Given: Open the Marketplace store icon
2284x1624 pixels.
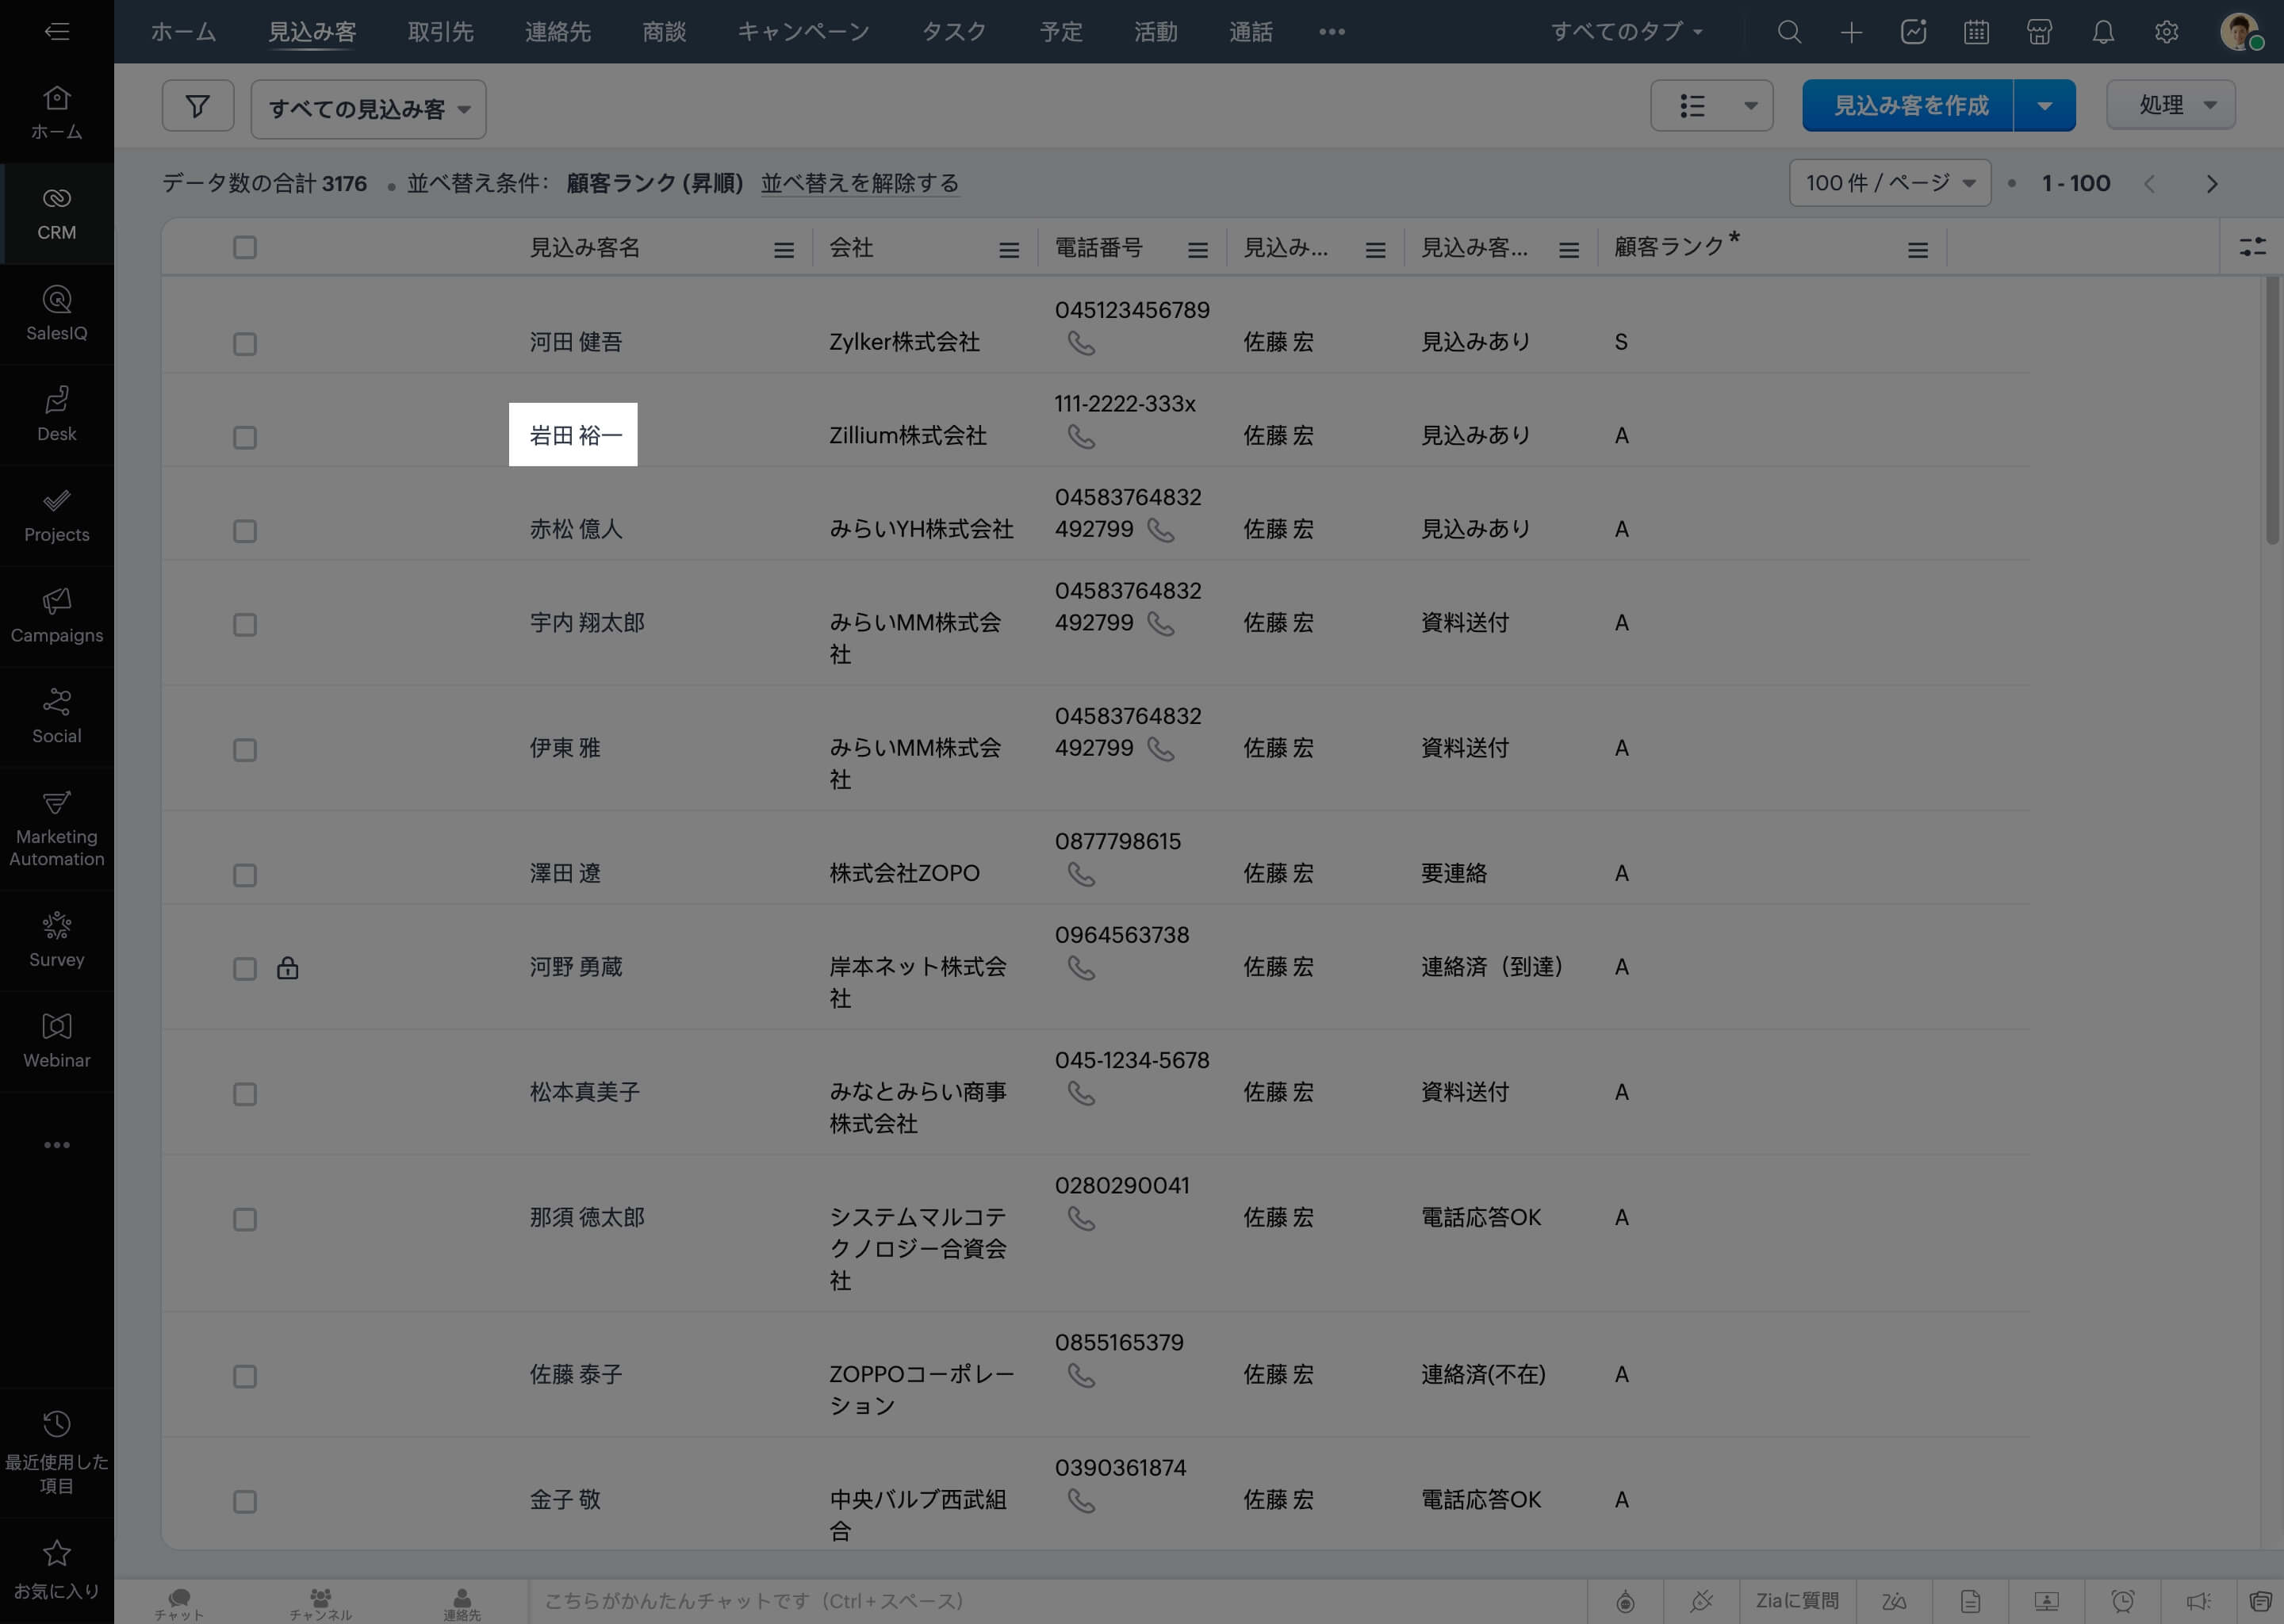Looking at the screenshot, I should click(2039, 31).
